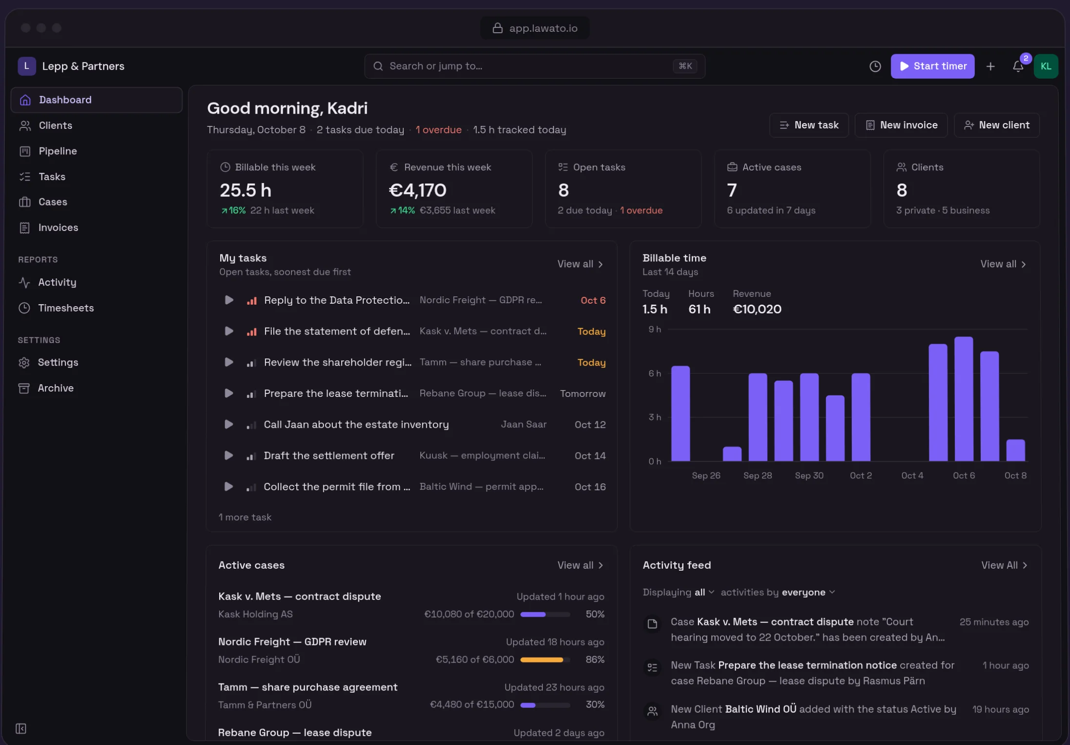1070x745 pixels.
Task: Click priority icon of Reply to the Data Protection task
Action: [251, 301]
